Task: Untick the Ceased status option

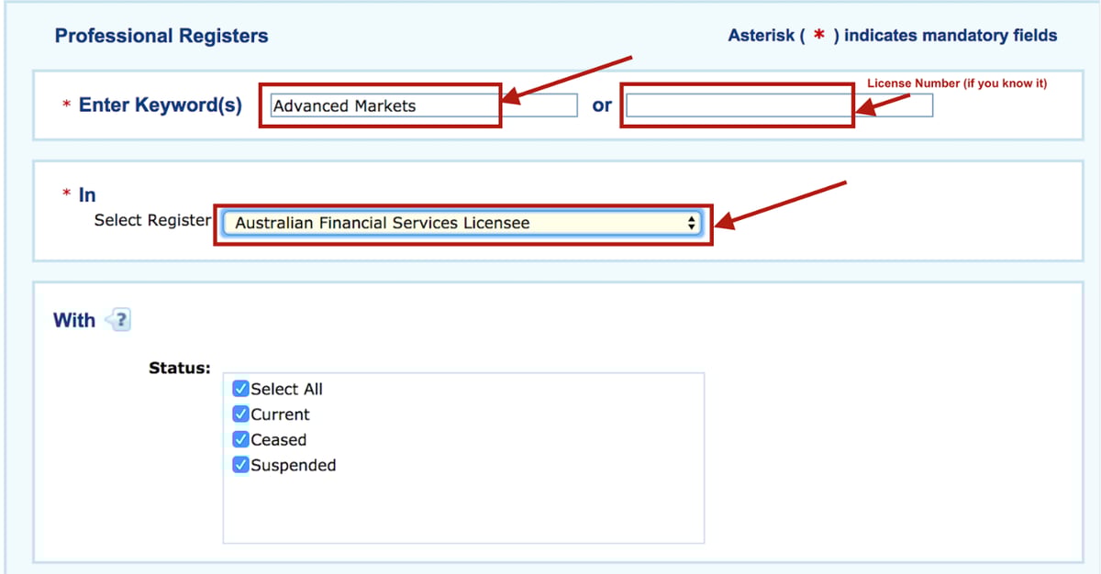Action: [x=240, y=439]
